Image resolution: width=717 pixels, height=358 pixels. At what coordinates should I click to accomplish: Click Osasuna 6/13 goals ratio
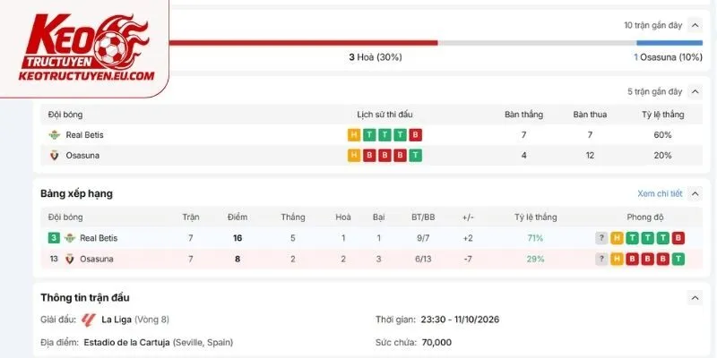423,259
